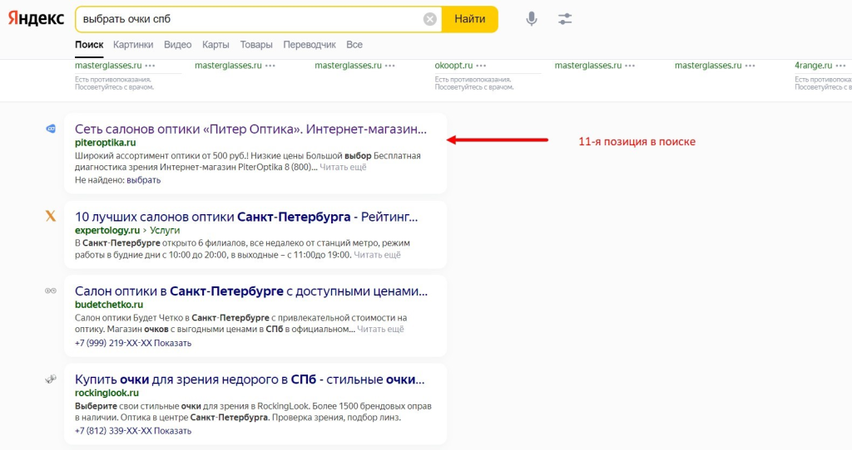Open more options dots beside 4range.ru
The width and height of the screenshot is (852, 450).
(840, 66)
